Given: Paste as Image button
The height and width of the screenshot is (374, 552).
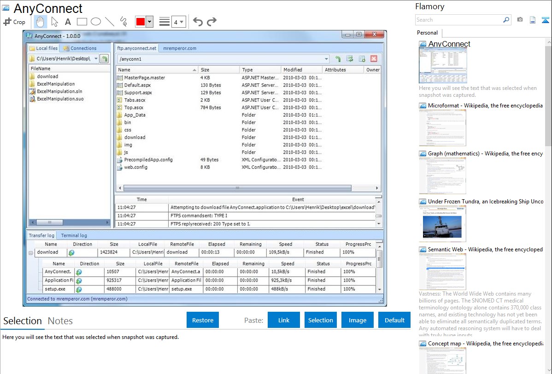Looking at the screenshot, I should tap(357, 320).
